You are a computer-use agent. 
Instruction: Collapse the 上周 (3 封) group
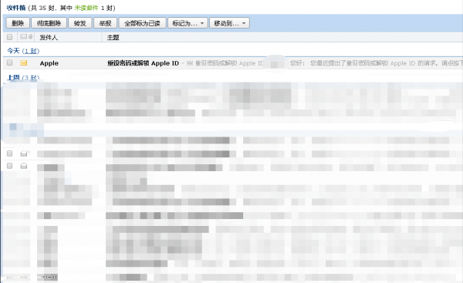[23, 78]
